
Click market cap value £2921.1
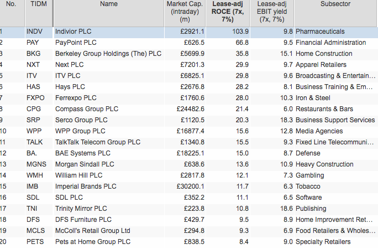(x=192, y=32)
